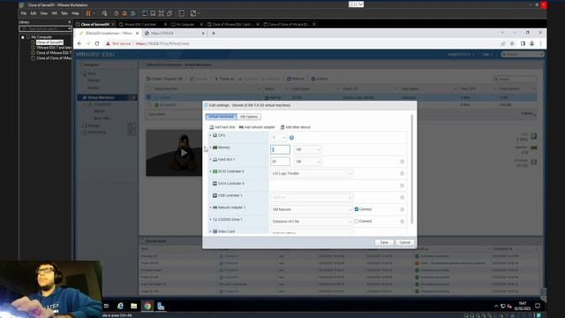The image size is (565, 318).
Task: Click the dialog's vertical scrollbar
Action: (x=412, y=170)
